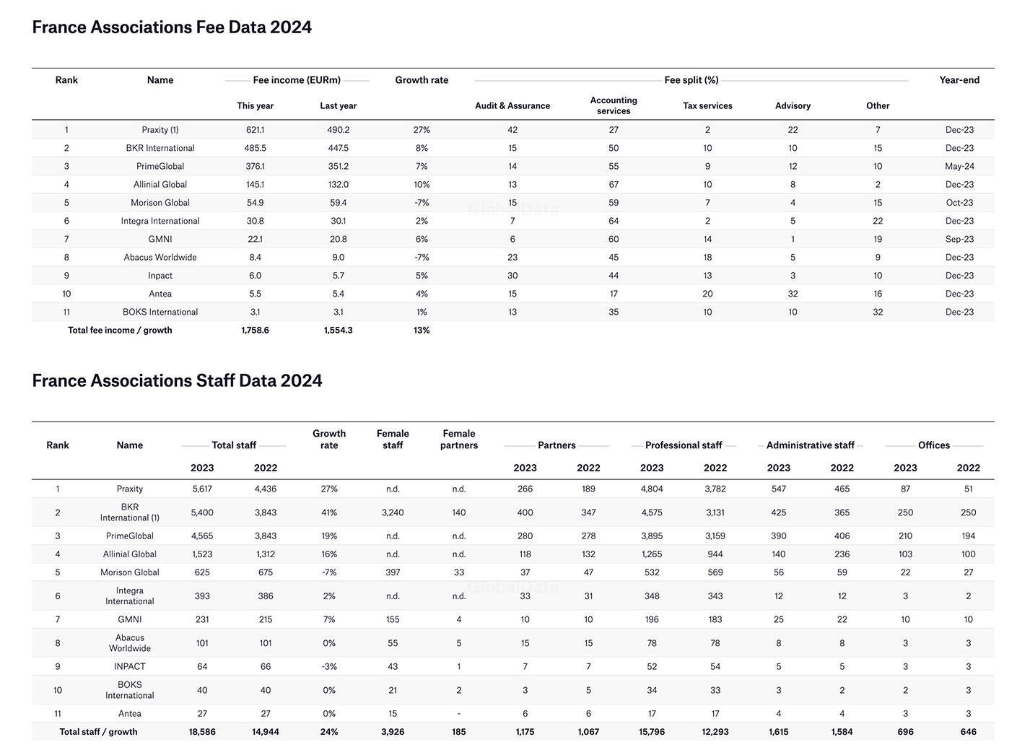This screenshot has width=1030, height=755.
Task: Click the Offices column group header
Action: (934, 445)
